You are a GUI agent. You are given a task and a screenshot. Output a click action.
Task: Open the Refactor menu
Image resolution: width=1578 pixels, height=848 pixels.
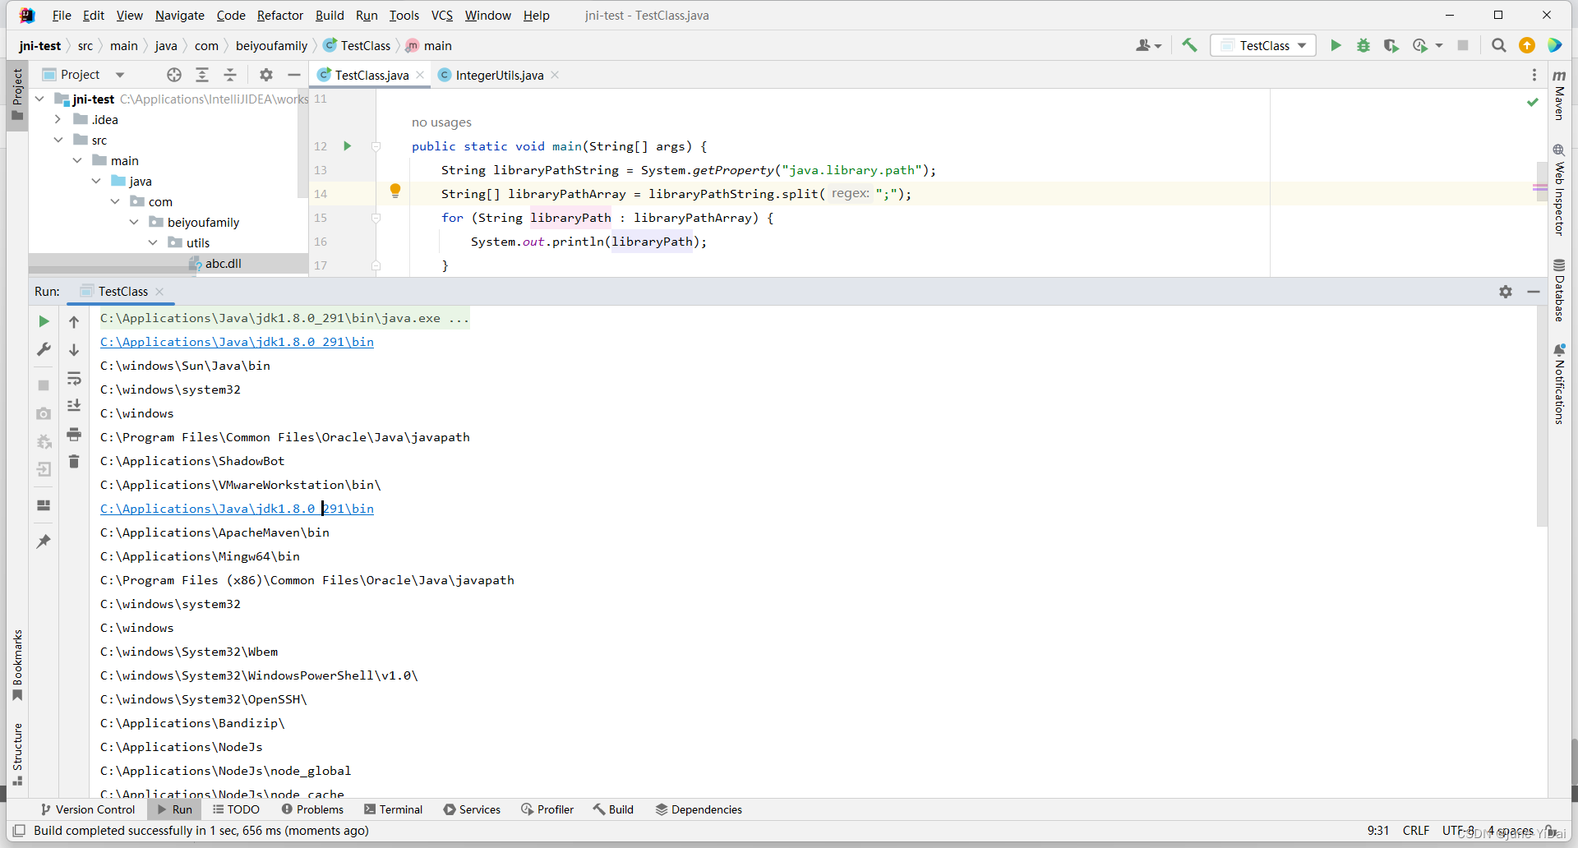279,15
